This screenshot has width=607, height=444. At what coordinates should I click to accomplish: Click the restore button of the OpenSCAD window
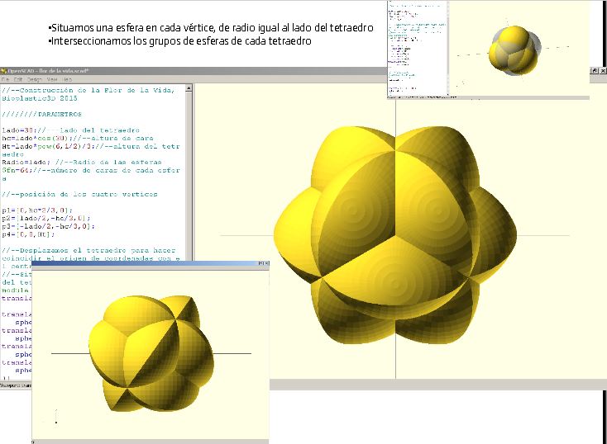coord(595,71)
